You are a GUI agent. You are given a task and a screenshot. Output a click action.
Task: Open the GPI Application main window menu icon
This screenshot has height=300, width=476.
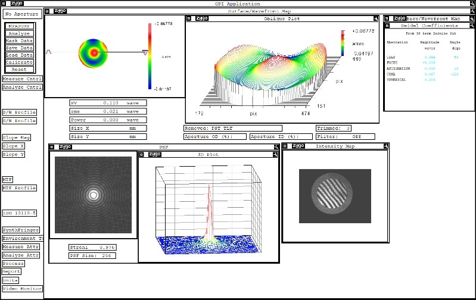(4, 4)
